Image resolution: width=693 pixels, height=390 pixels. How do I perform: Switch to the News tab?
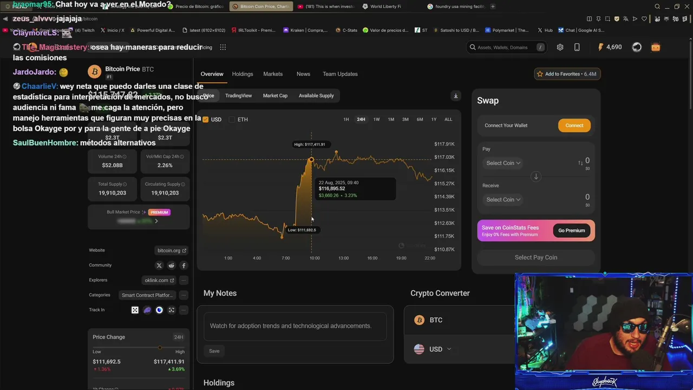click(x=303, y=74)
